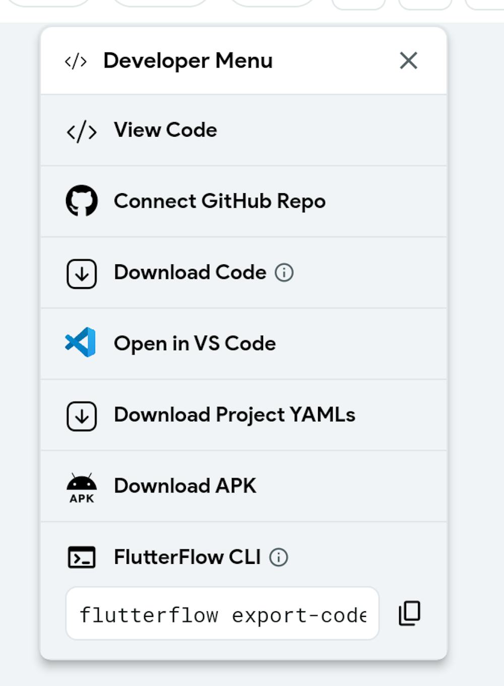Click the FlutterFlow CLI terminal icon
Screen dimensions: 504x686
[82, 557]
